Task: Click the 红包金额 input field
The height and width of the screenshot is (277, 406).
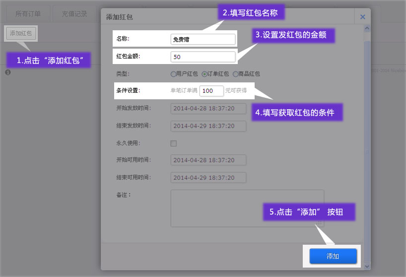Action: point(203,57)
